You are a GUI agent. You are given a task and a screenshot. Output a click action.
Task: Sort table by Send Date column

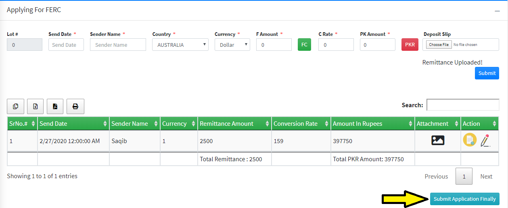tap(73, 124)
